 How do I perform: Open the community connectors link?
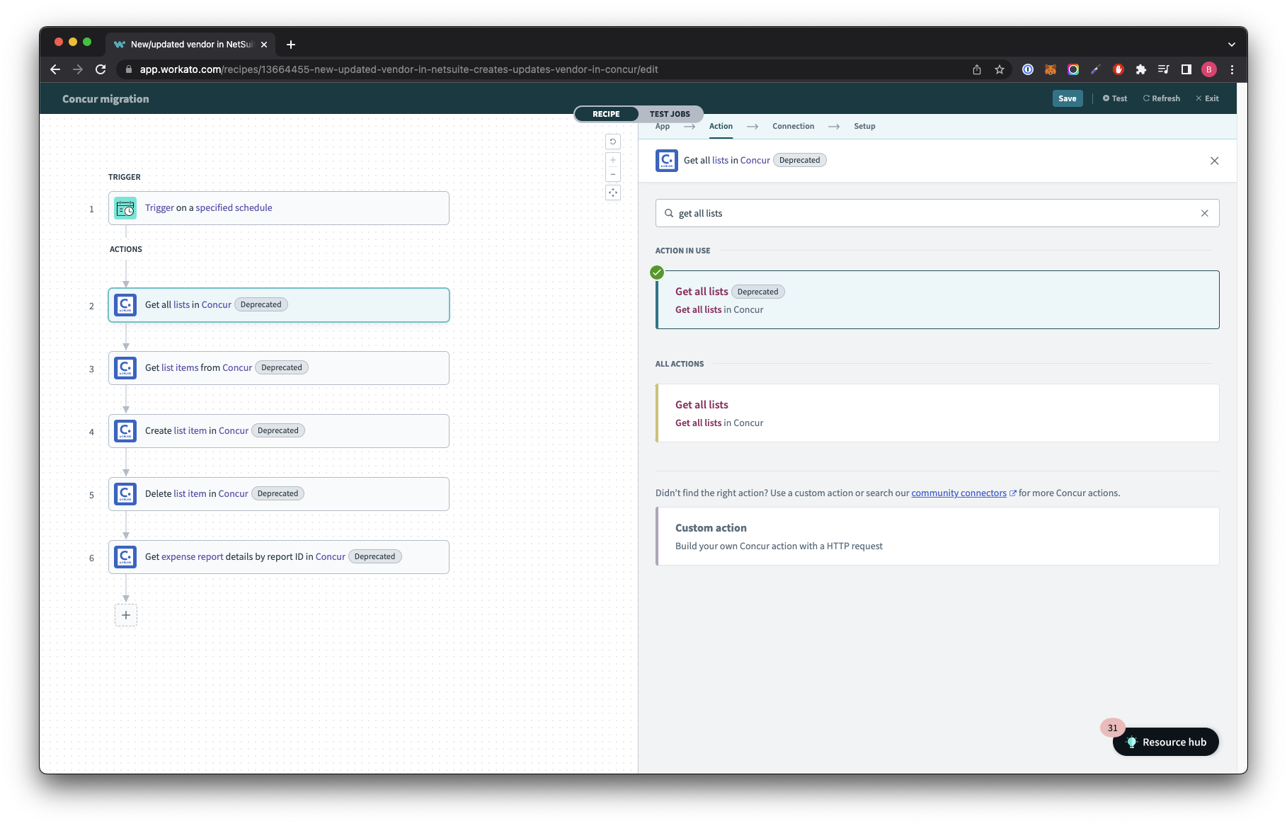959,493
